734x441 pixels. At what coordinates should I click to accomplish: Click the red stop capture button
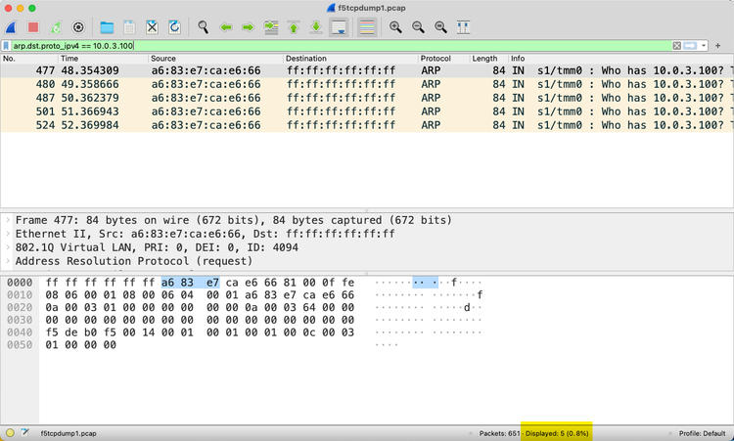[x=33, y=26]
